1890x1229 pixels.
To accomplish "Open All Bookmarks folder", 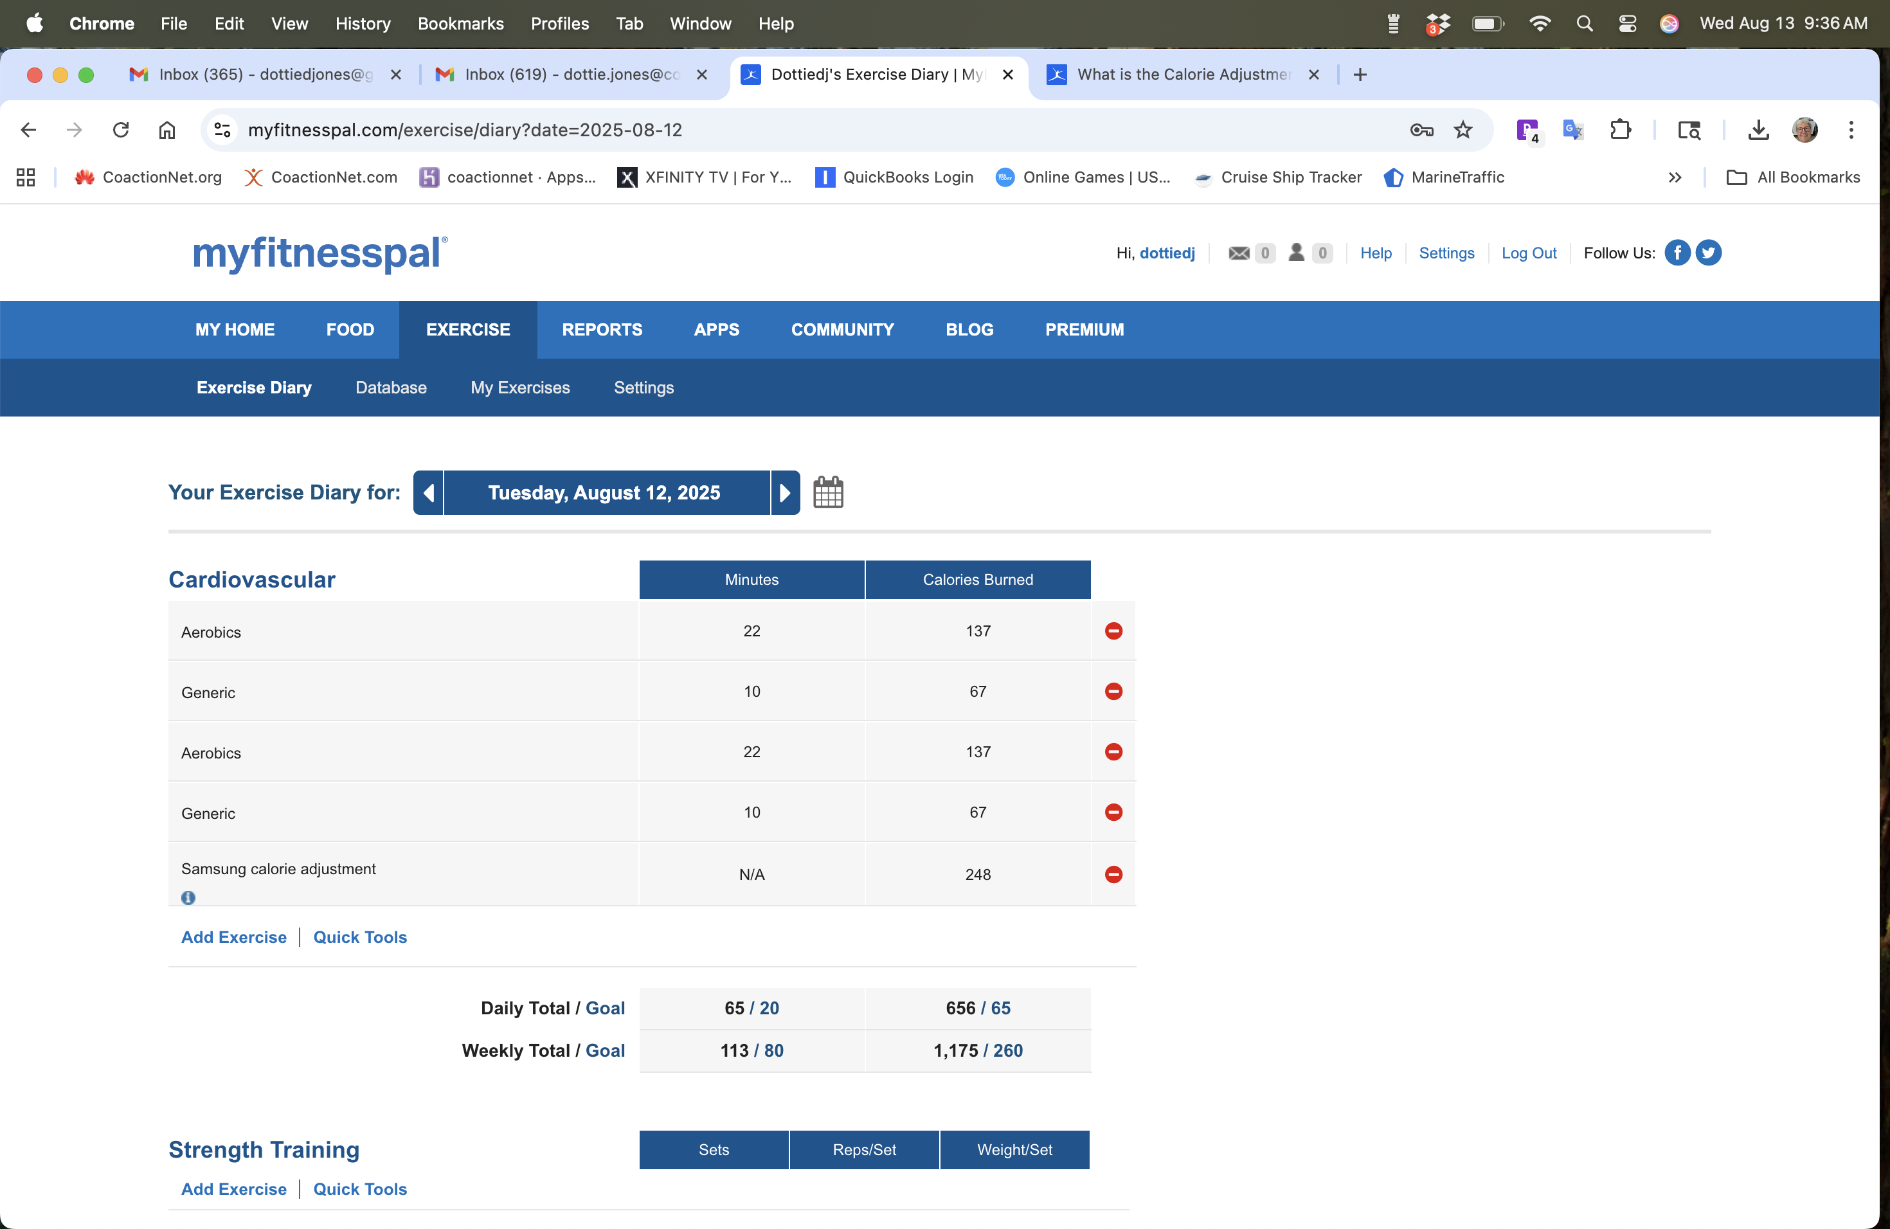I will pyautogui.click(x=1793, y=177).
